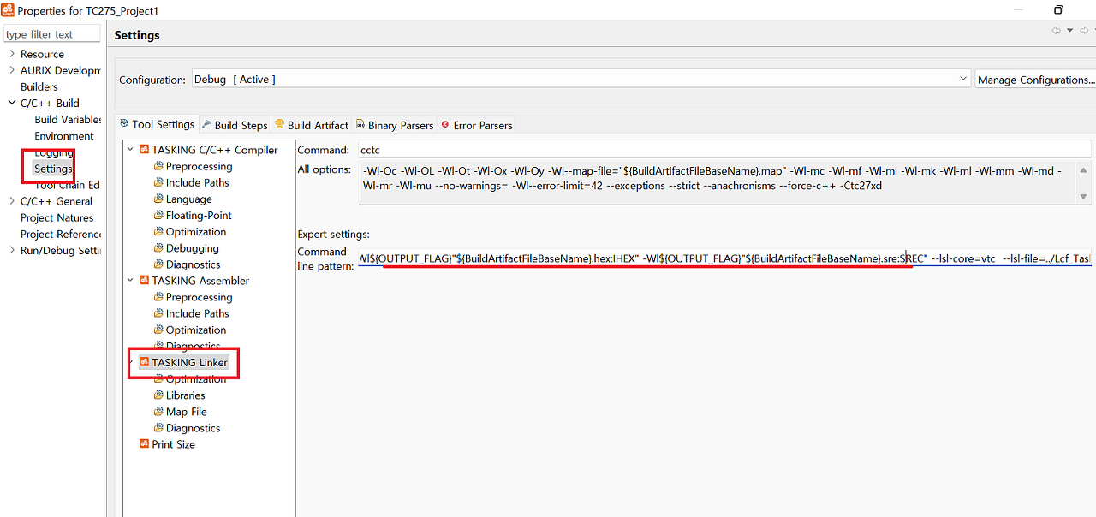
Task: Click the Floating-Point option icon
Action: click(x=158, y=215)
